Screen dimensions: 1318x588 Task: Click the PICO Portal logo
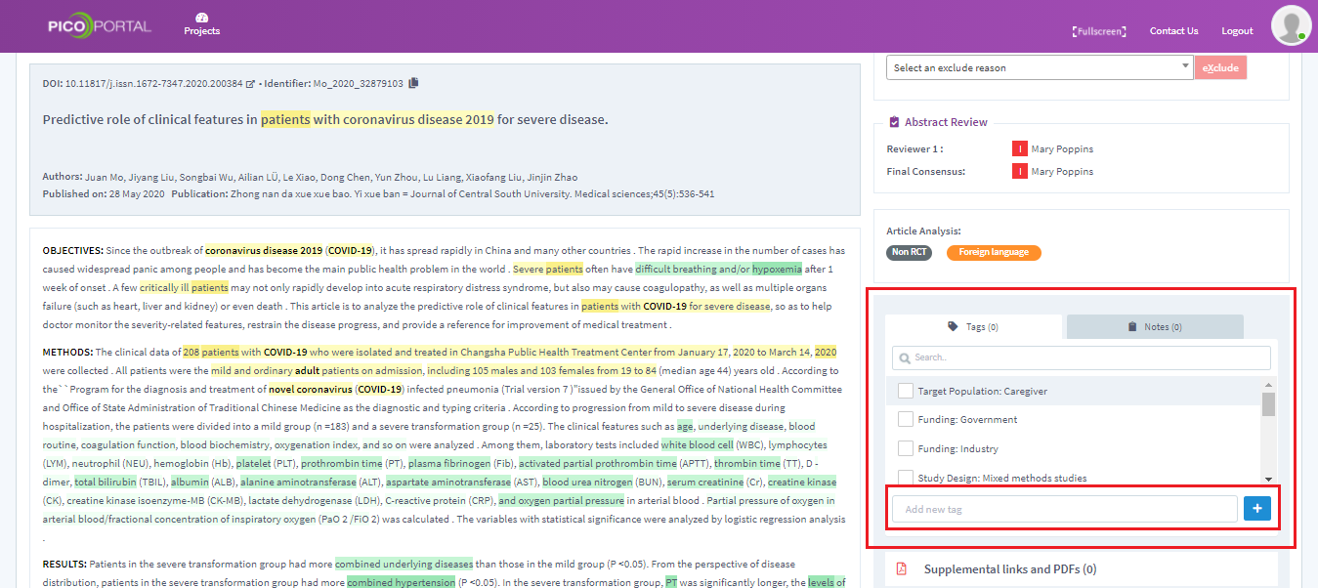[100, 26]
